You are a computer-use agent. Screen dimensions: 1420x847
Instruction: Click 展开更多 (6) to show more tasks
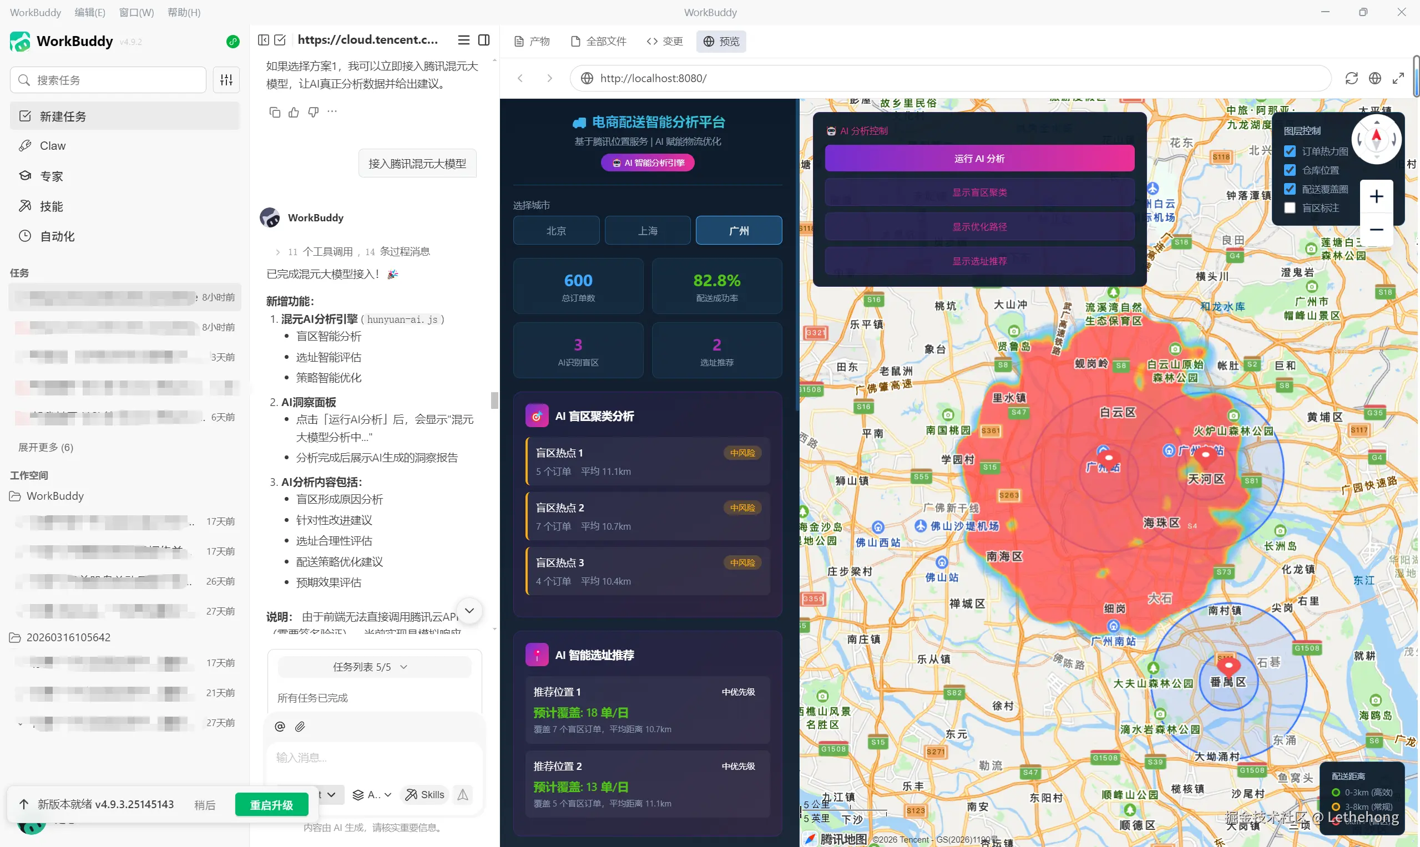[46, 447]
